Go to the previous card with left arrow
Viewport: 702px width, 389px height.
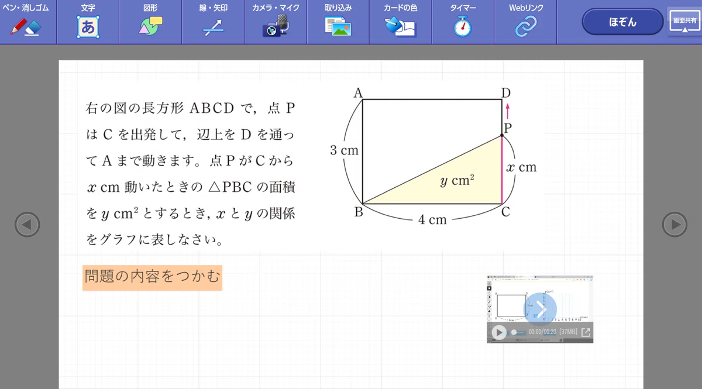click(x=27, y=224)
